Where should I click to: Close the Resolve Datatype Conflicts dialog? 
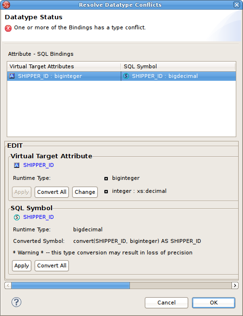237,5
